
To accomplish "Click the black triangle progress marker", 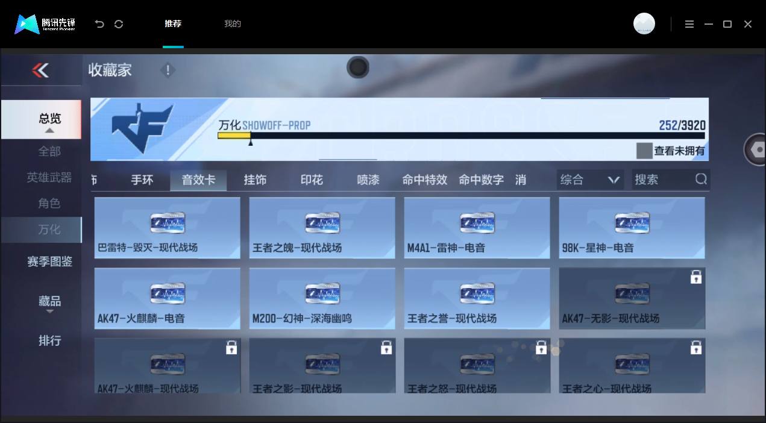I will (251, 143).
